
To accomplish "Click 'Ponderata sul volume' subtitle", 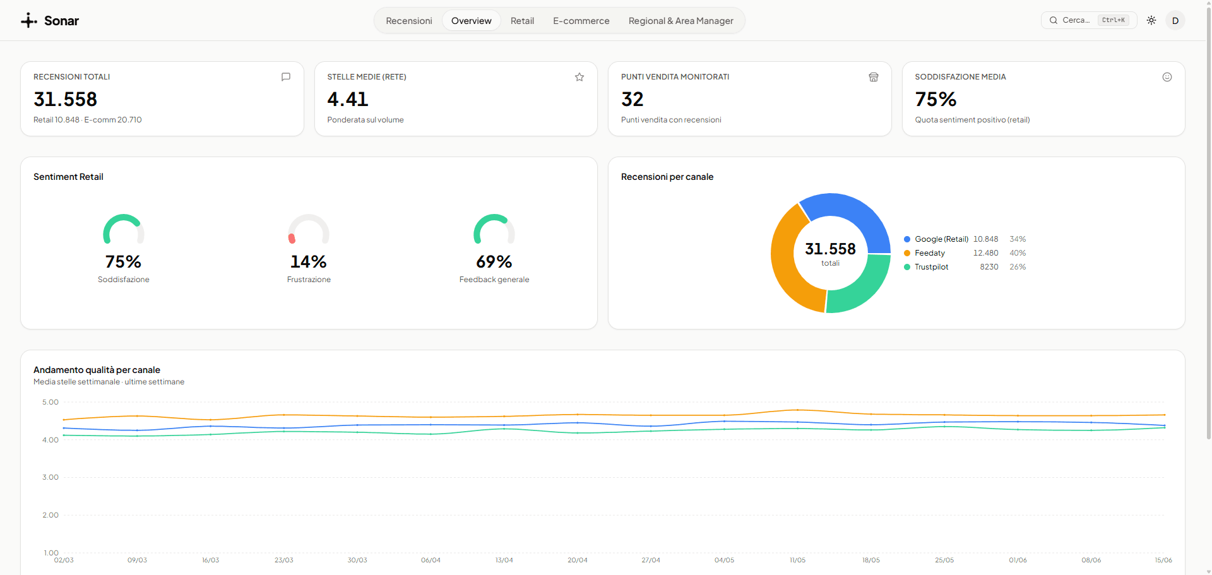I will click(365, 120).
